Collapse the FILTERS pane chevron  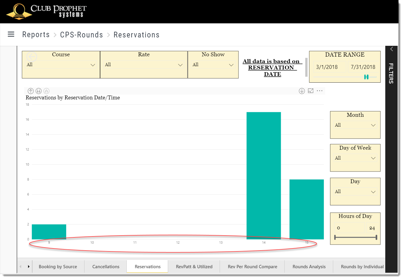pyautogui.click(x=392, y=49)
